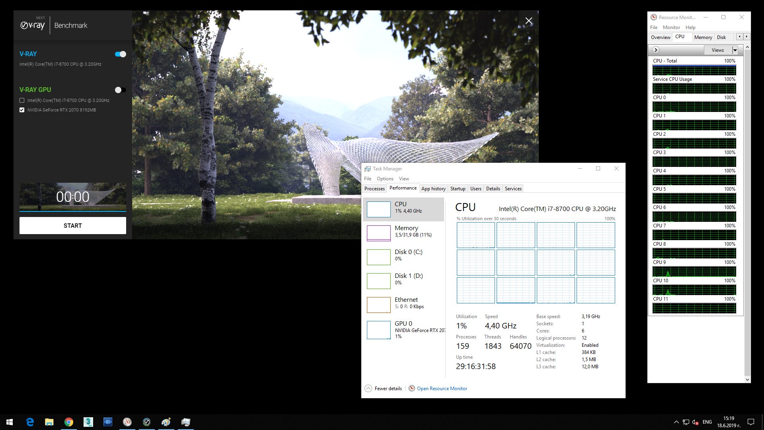Open the Views dropdown arrow in Resource Monitor

coord(735,50)
